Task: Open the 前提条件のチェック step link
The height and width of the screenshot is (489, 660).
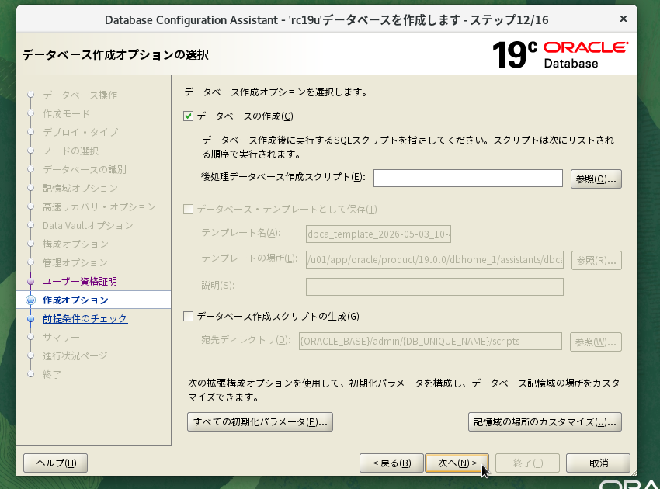Action: point(85,318)
